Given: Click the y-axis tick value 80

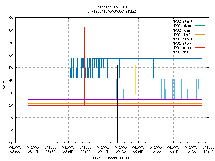Looking at the screenshot, I should (x=11, y=30).
